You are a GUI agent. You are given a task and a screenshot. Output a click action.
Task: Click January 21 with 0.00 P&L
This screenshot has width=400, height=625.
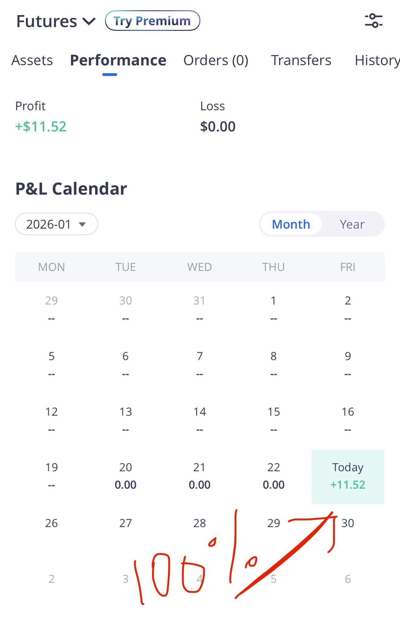point(199,476)
